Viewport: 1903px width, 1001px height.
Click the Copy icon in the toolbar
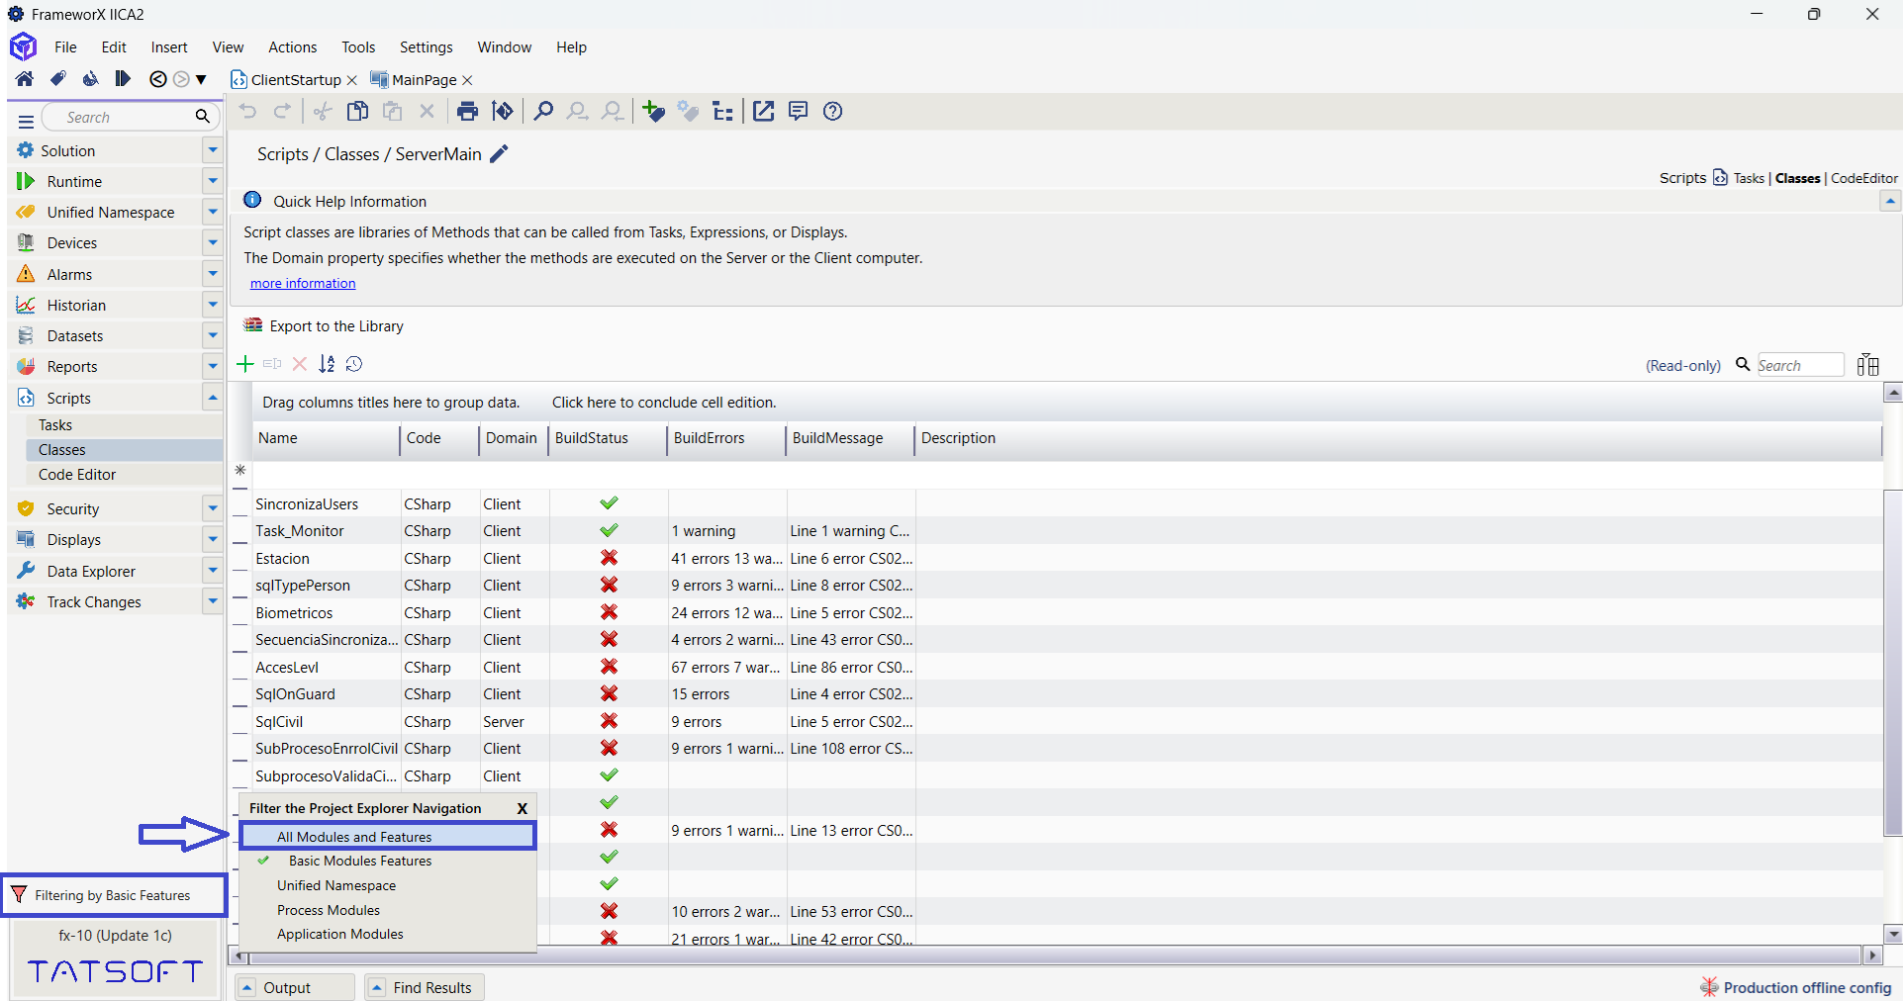tap(358, 111)
